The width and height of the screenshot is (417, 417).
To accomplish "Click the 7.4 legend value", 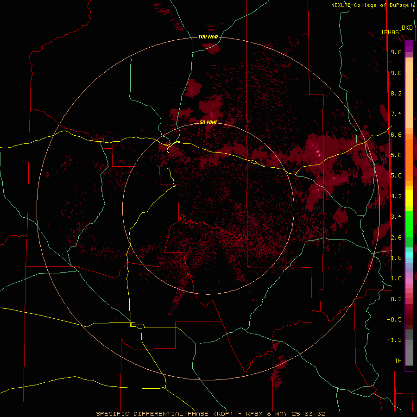I will pyautogui.click(x=396, y=114).
